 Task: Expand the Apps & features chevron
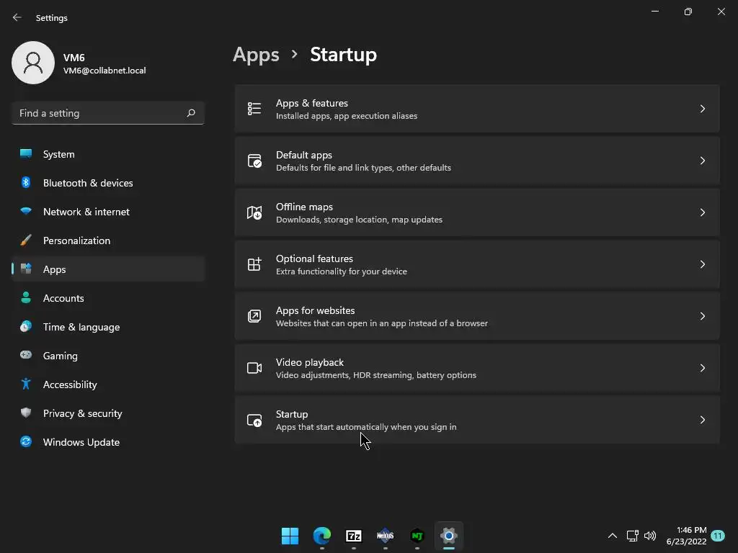[x=702, y=109]
